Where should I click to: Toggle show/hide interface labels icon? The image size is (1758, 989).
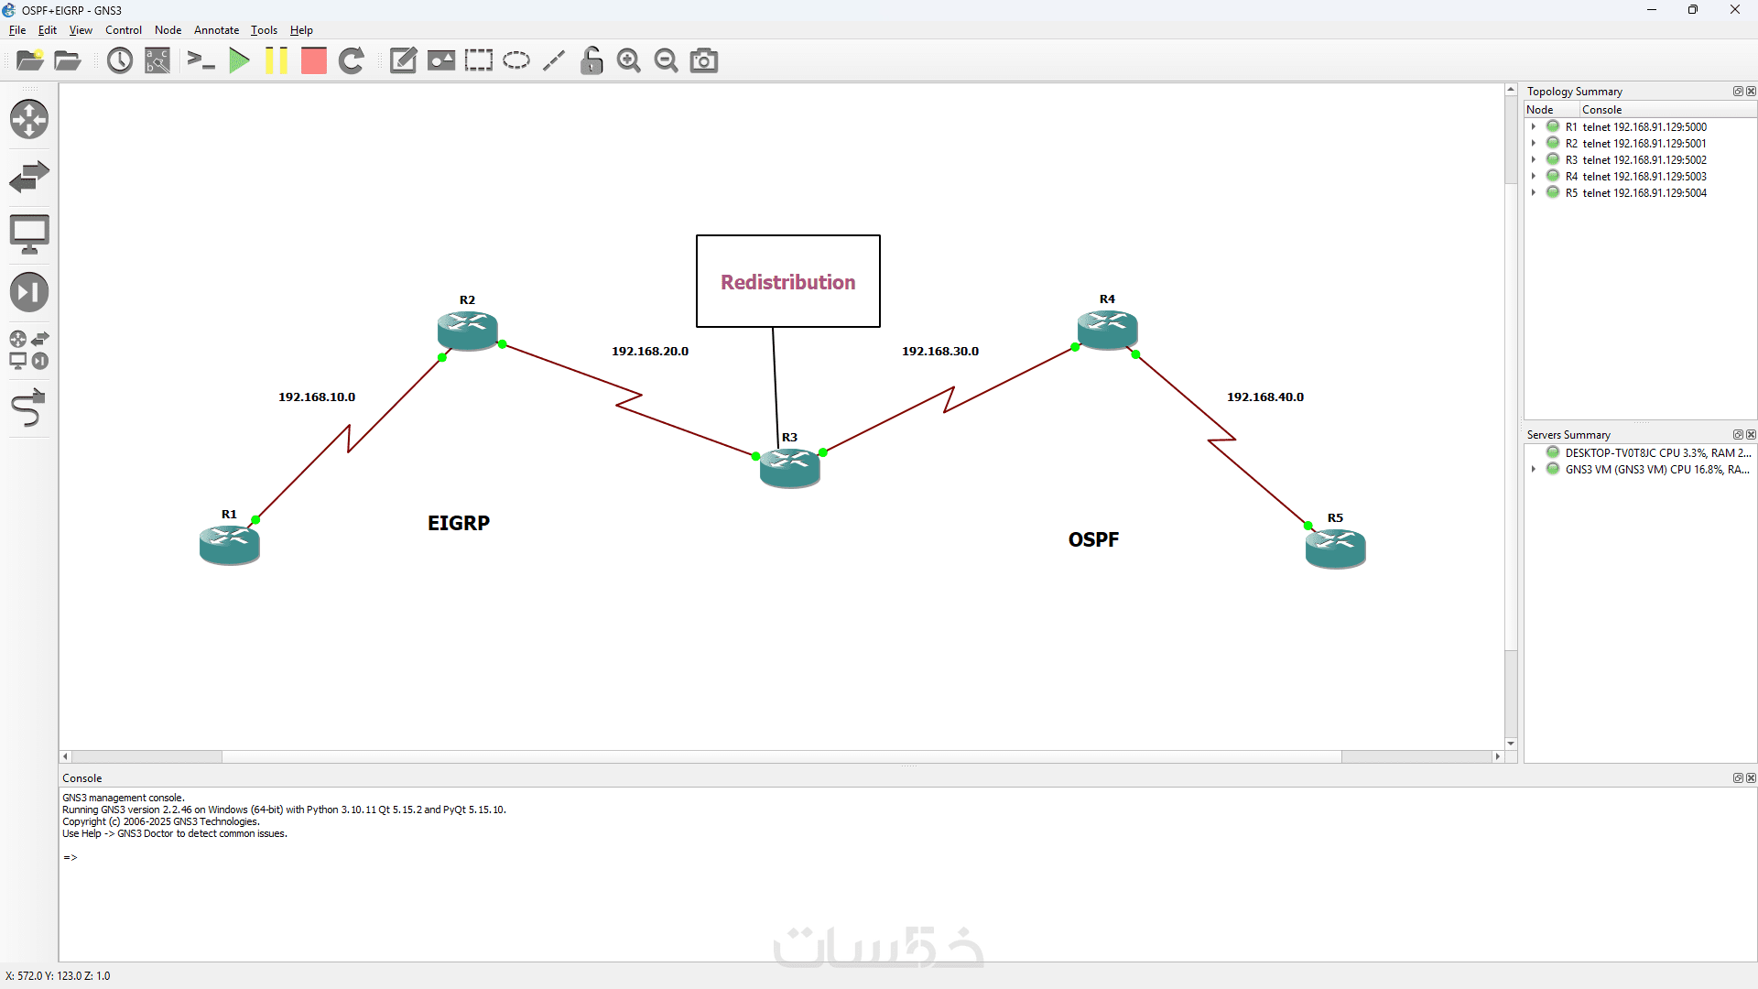pos(157,61)
